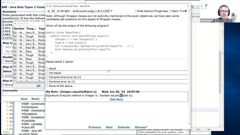Click the question number field showing 25
Screen dimensions: 240x135
(54, 11)
